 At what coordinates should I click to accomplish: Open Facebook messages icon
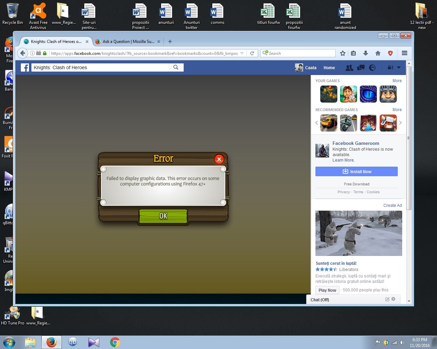pos(361,68)
